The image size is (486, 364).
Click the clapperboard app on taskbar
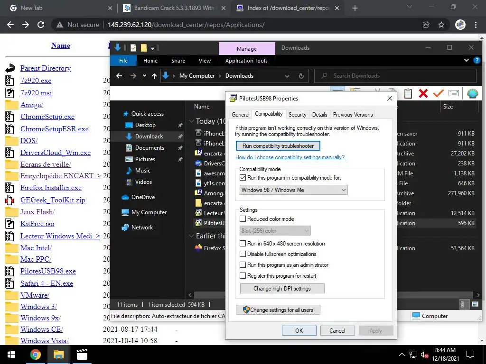pyautogui.click(x=82, y=355)
